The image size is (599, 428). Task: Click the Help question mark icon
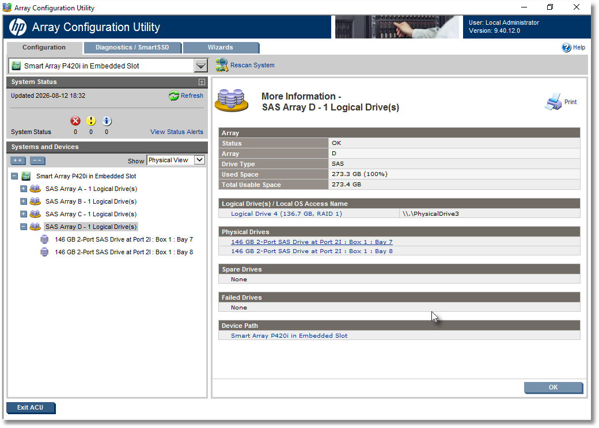(566, 47)
